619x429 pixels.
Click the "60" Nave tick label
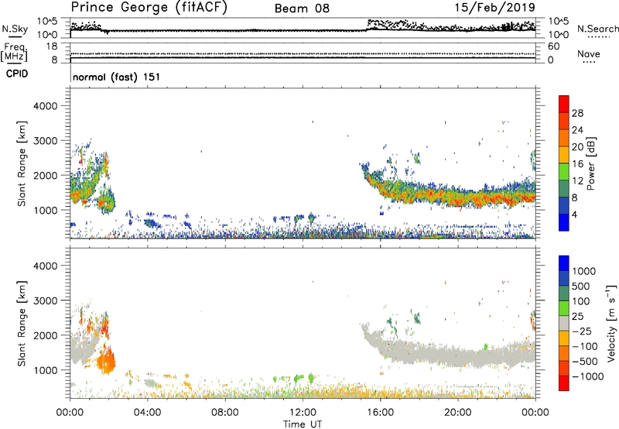[x=553, y=46]
